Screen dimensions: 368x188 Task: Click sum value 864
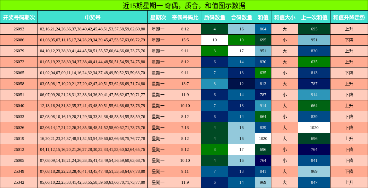click(263, 29)
